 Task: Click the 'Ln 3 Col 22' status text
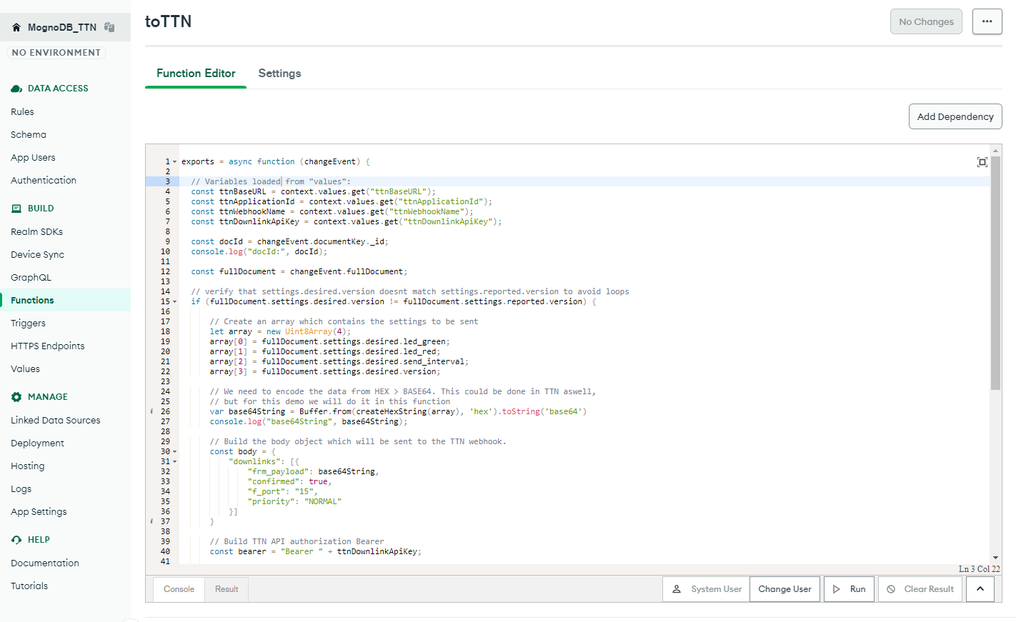click(x=979, y=569)
